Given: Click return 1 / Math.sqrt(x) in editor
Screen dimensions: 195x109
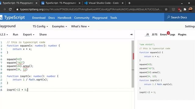Looking at the screenshot, I should pyautogui.click(x=30, y=80).
